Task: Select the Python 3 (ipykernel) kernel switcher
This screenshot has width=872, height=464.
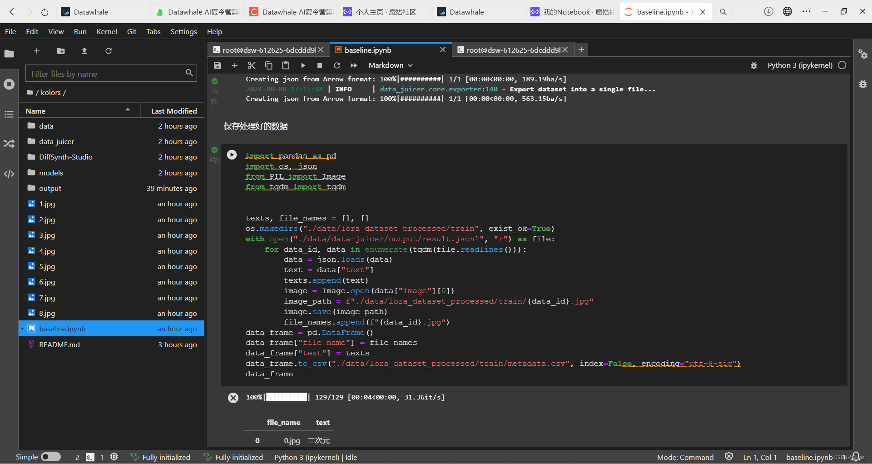Action: click(800, 65)
